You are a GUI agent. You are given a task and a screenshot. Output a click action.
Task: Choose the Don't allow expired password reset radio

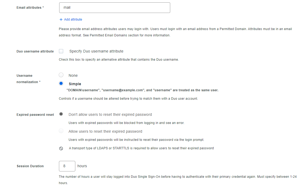(61, 114)
